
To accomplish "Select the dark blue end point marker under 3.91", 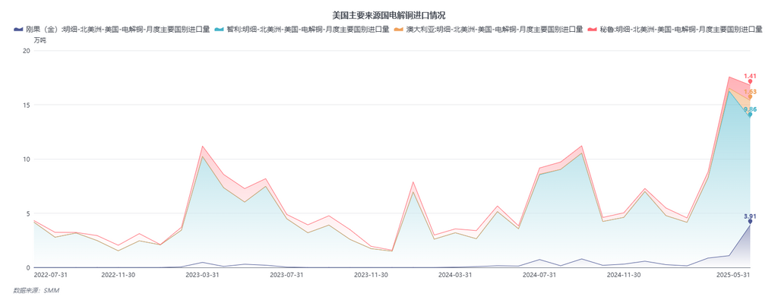I will (x=750, y=221).
